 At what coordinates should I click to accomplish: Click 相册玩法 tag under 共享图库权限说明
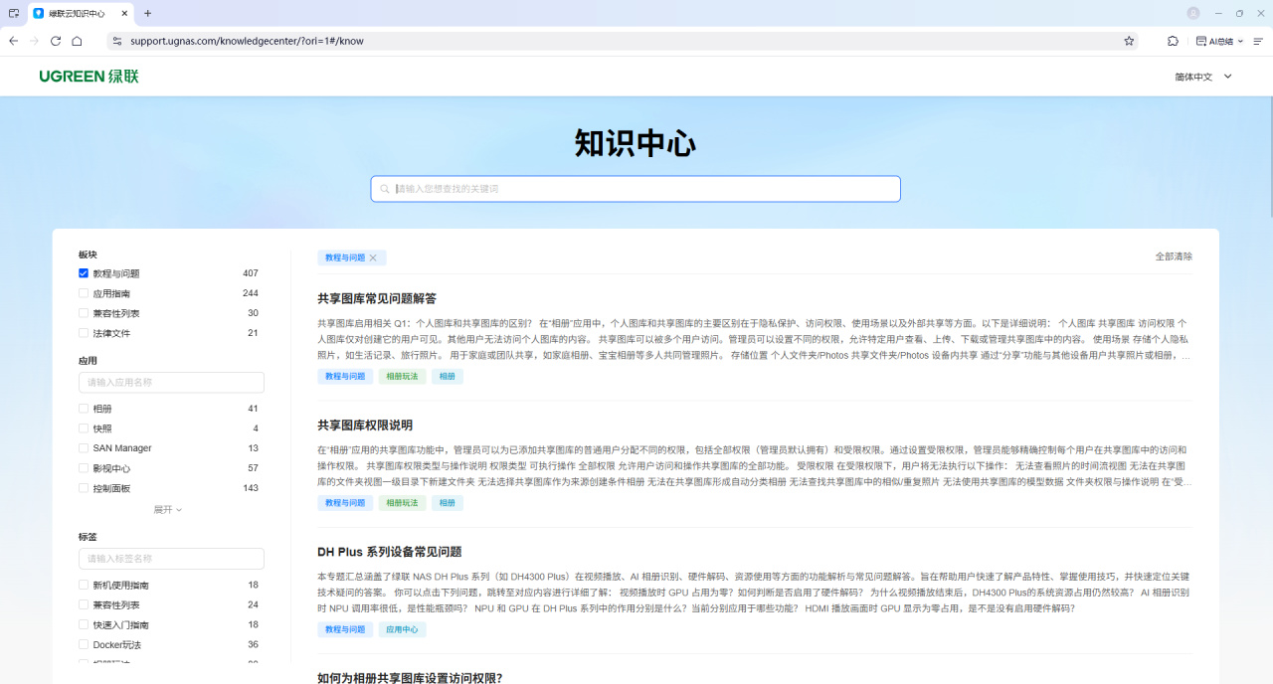[x=402, y=503]
